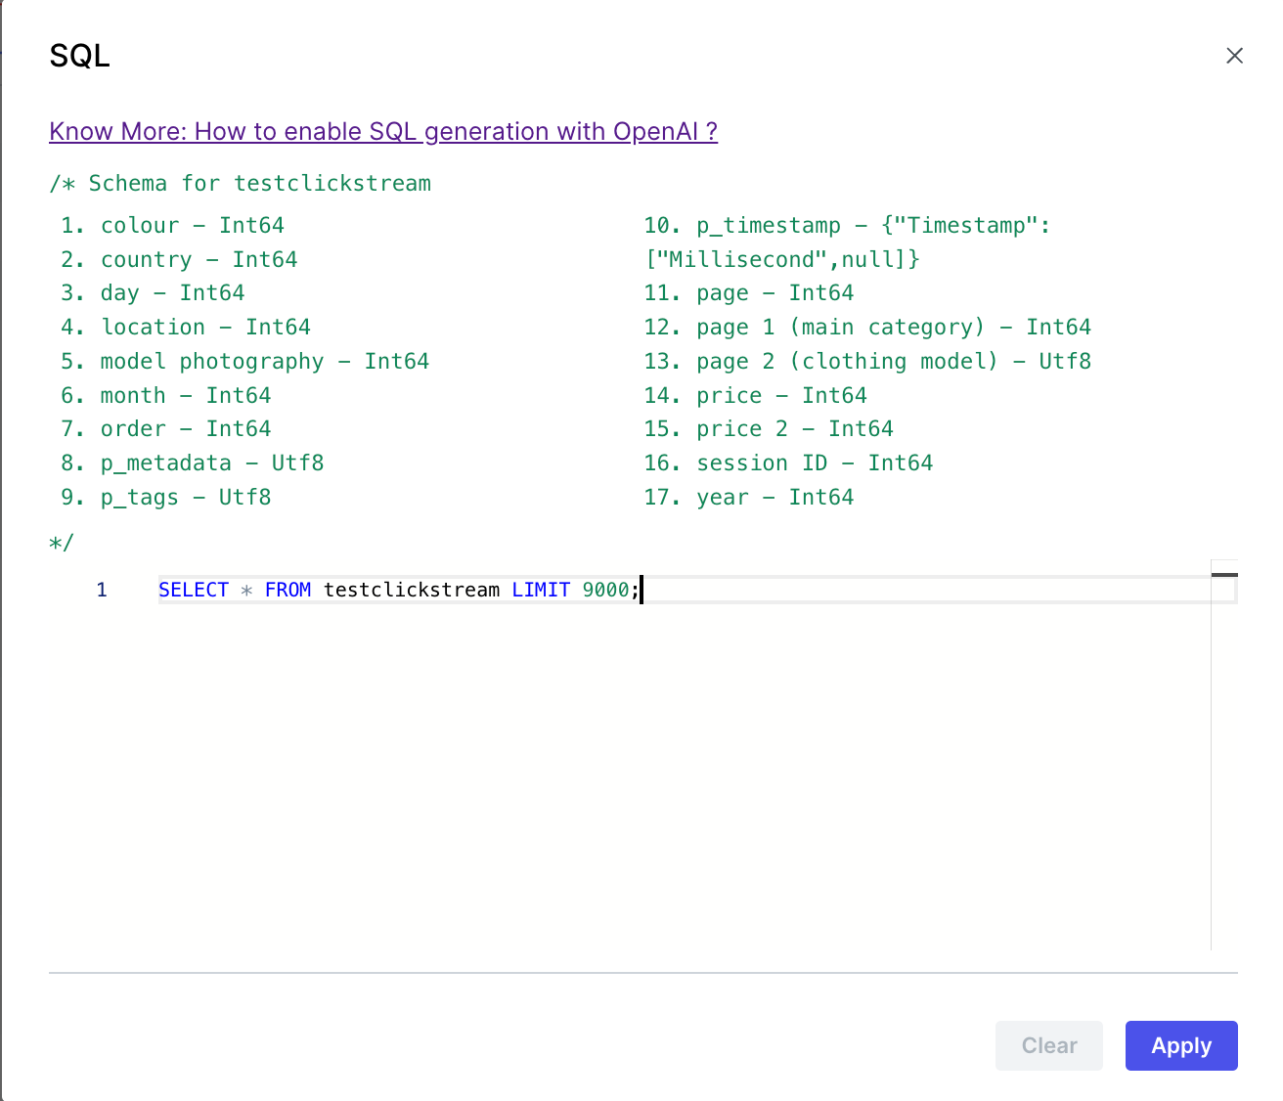This screenshot has height=1101, width=1283.
Task: Click schema row 'day - Int64'
Action: (153, 292)
